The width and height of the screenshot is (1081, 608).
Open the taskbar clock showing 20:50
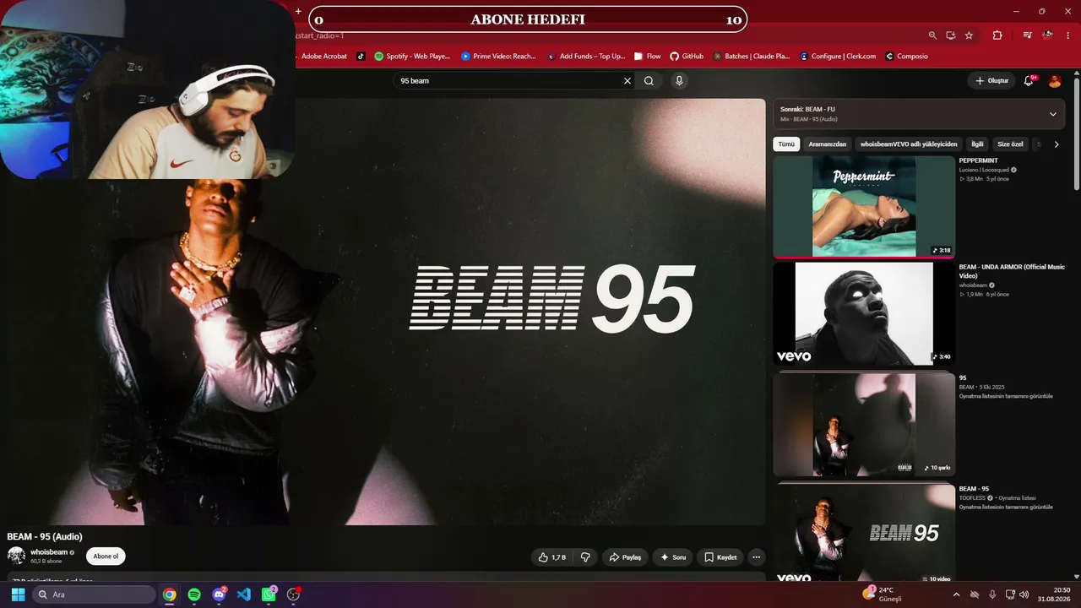1055,594
